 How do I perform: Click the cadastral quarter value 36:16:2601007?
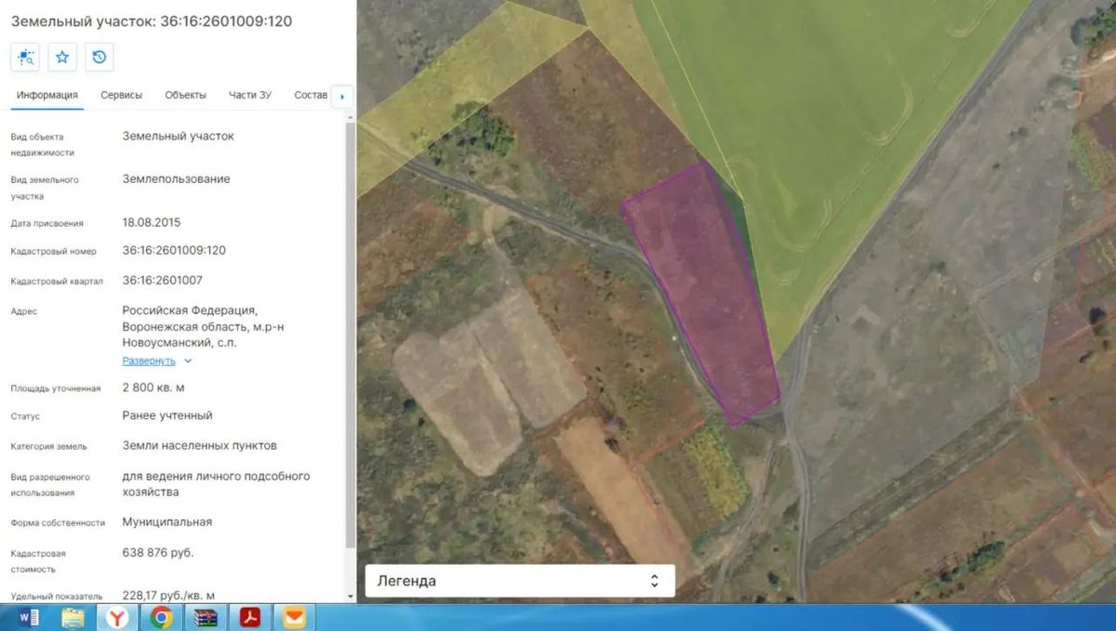(163, 281)
